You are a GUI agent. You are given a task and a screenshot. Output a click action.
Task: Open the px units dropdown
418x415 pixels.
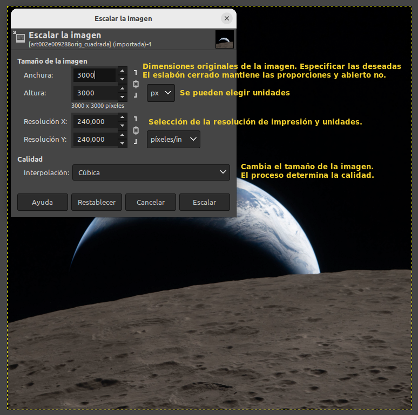click(x=161, y=93)
